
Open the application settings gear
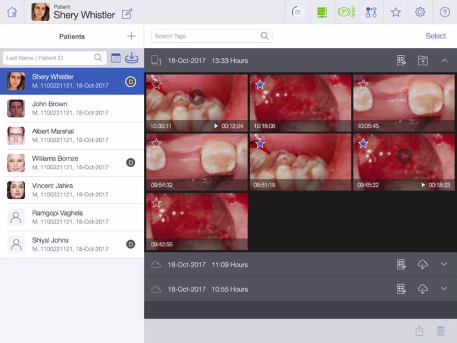point(420,12)
